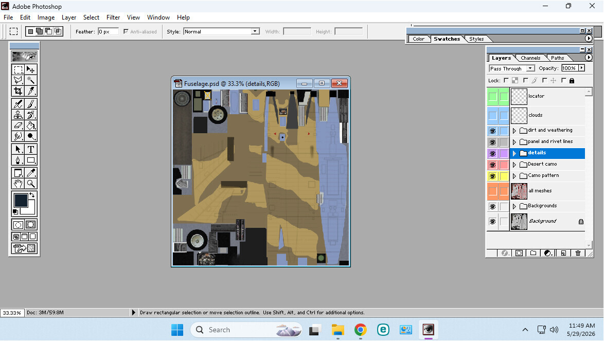This screenshot has width=604, height=341.
Task: Expand the panel and rivet lines set
Action: coord(514,142)
